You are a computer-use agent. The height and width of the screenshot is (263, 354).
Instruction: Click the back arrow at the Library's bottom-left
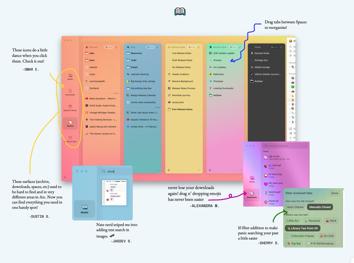65,177
